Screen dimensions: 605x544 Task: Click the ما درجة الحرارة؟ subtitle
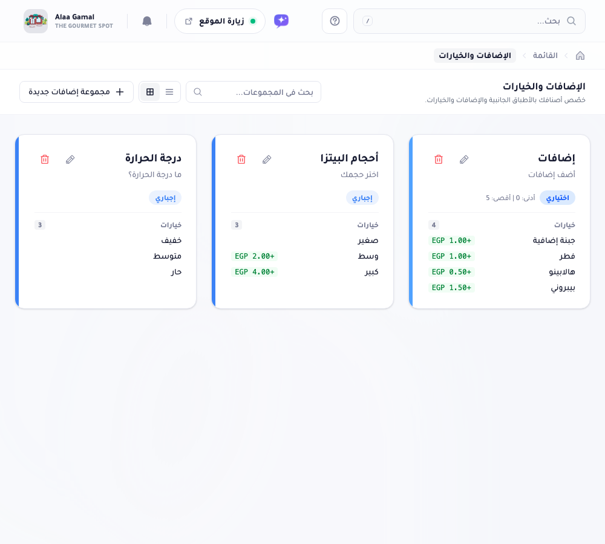155,175
